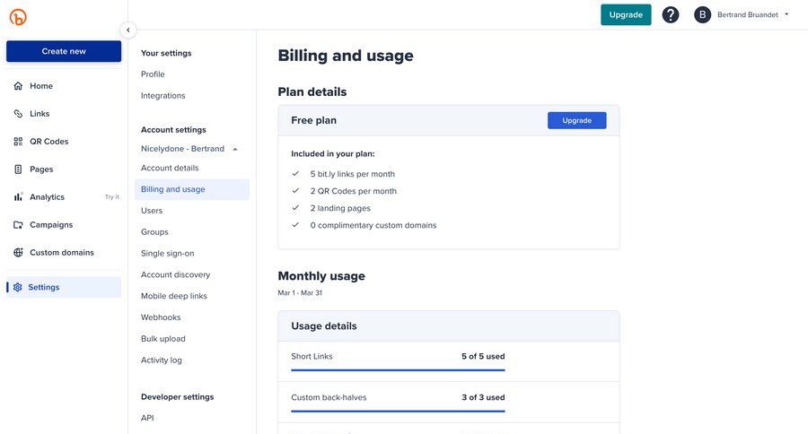Click the Home house icon
The image size is (808, 434).
pos(18,86)
